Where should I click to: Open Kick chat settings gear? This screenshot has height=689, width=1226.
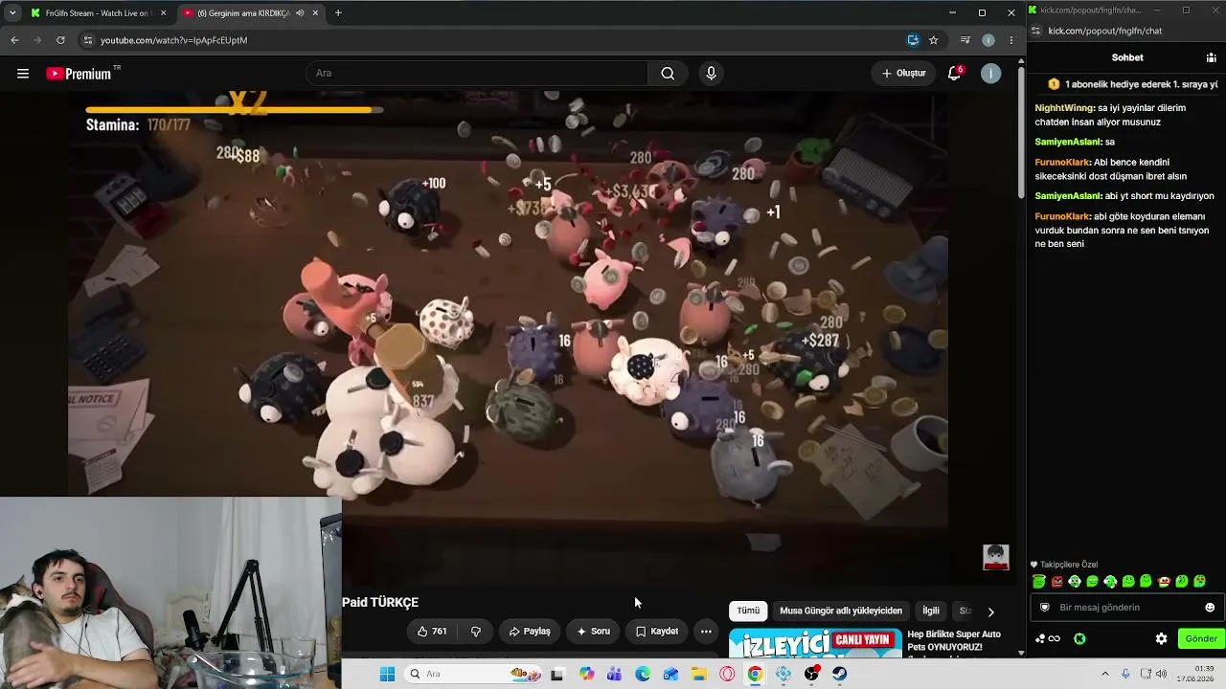[1161, 639]
